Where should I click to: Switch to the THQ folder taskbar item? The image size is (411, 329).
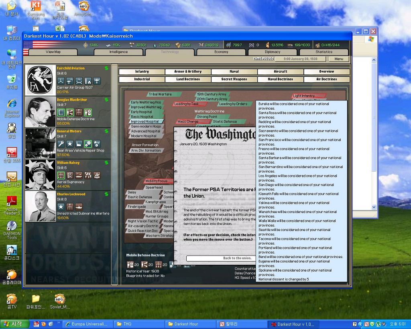tap(139, 324)
